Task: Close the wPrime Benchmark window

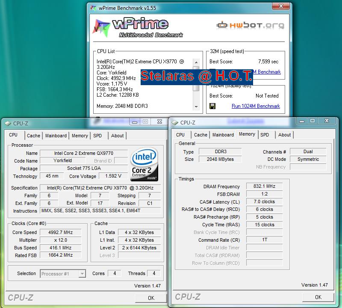Action: [281, 6]
